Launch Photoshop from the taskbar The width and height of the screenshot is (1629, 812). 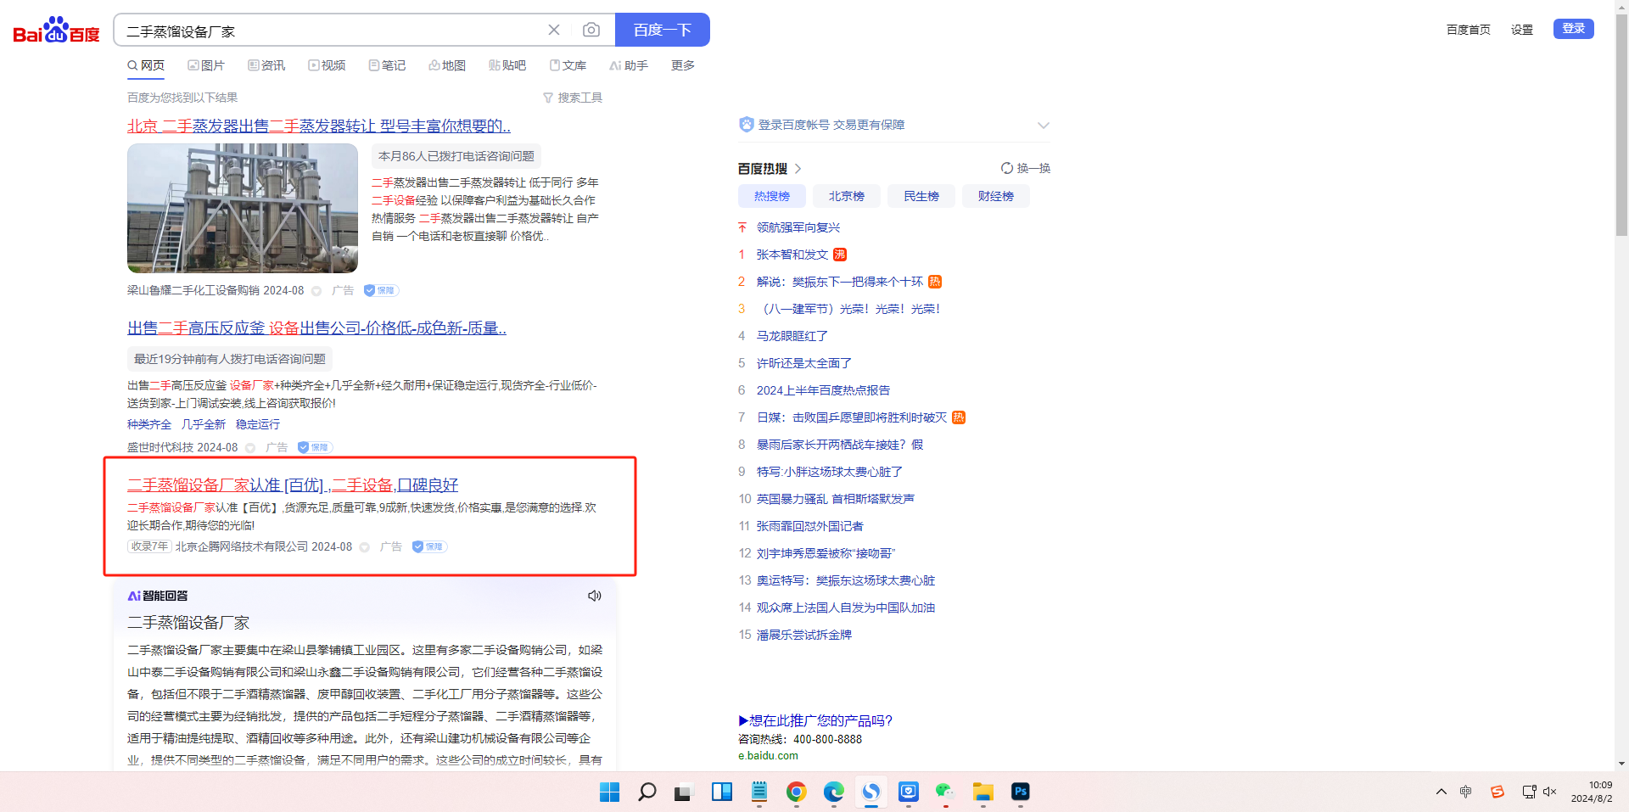[x=1020, y=792]
